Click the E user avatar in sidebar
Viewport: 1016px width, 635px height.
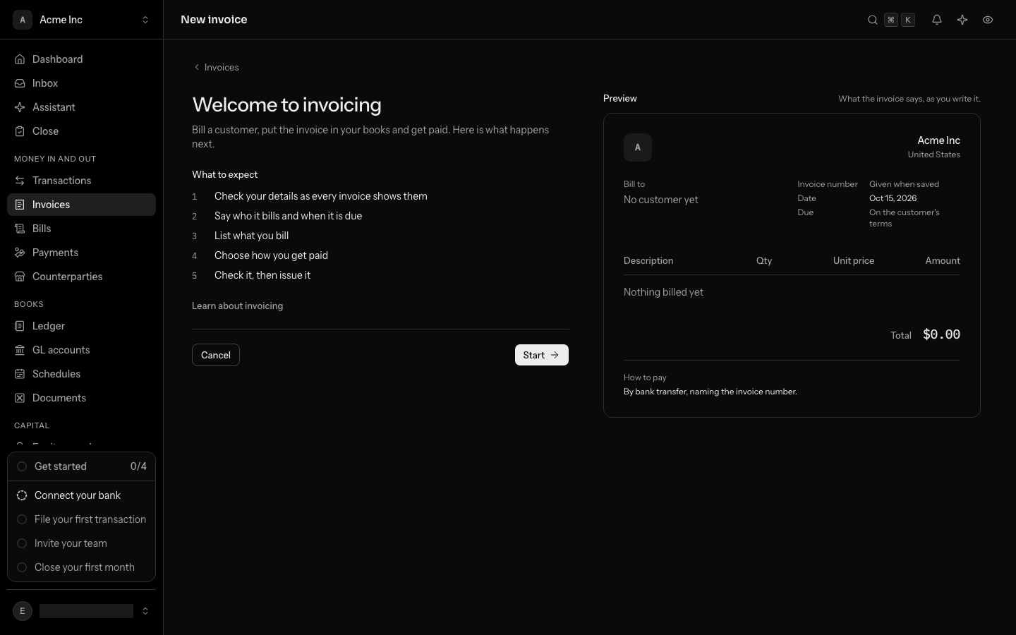pos(23,611)
